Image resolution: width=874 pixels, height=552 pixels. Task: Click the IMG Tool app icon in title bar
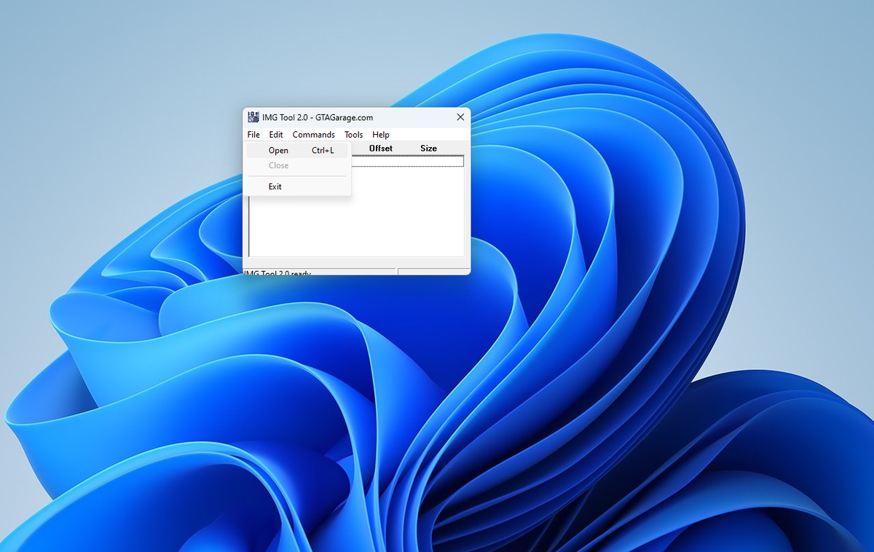[253, 117]
